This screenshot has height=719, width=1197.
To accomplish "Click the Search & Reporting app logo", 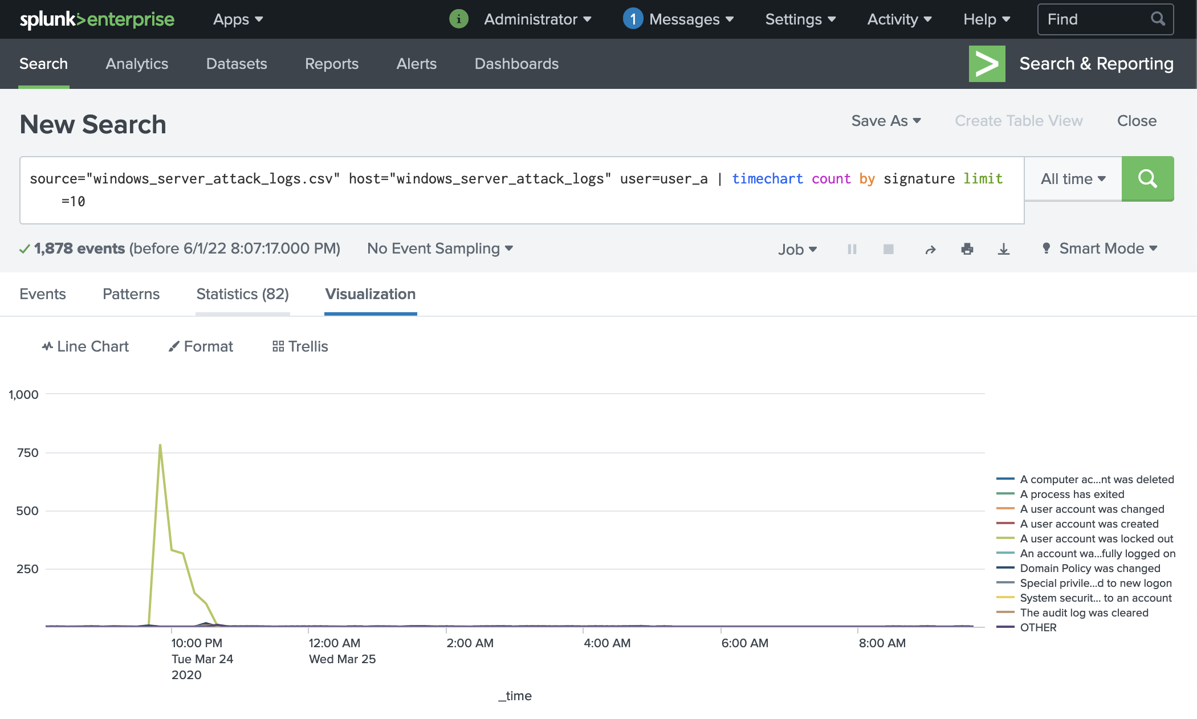I will 987,64.
